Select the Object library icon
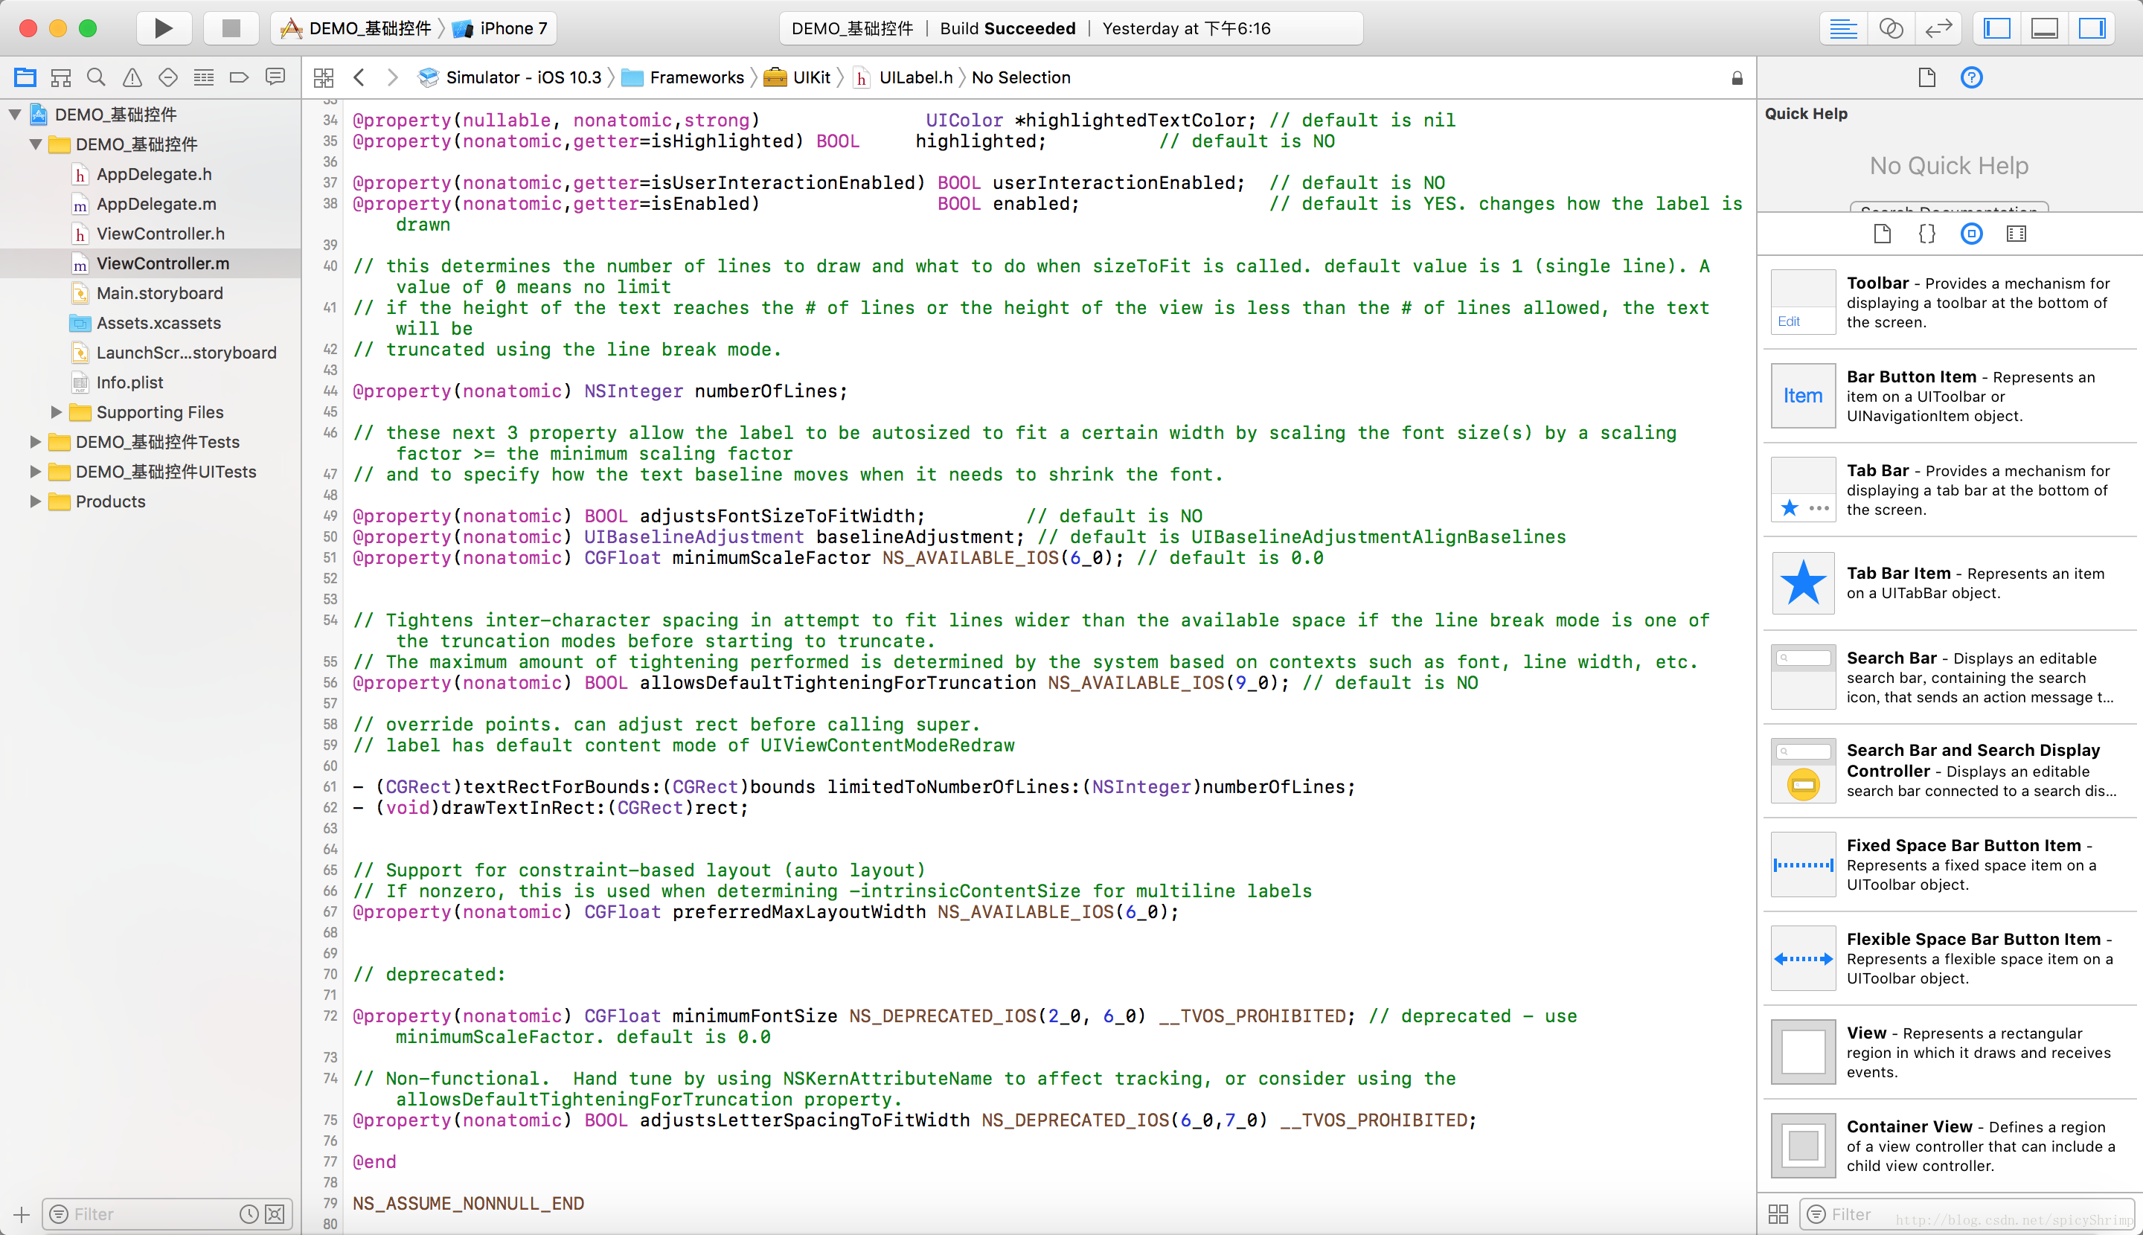Screen dimensions: 2143x1235 coord(1972,234)
